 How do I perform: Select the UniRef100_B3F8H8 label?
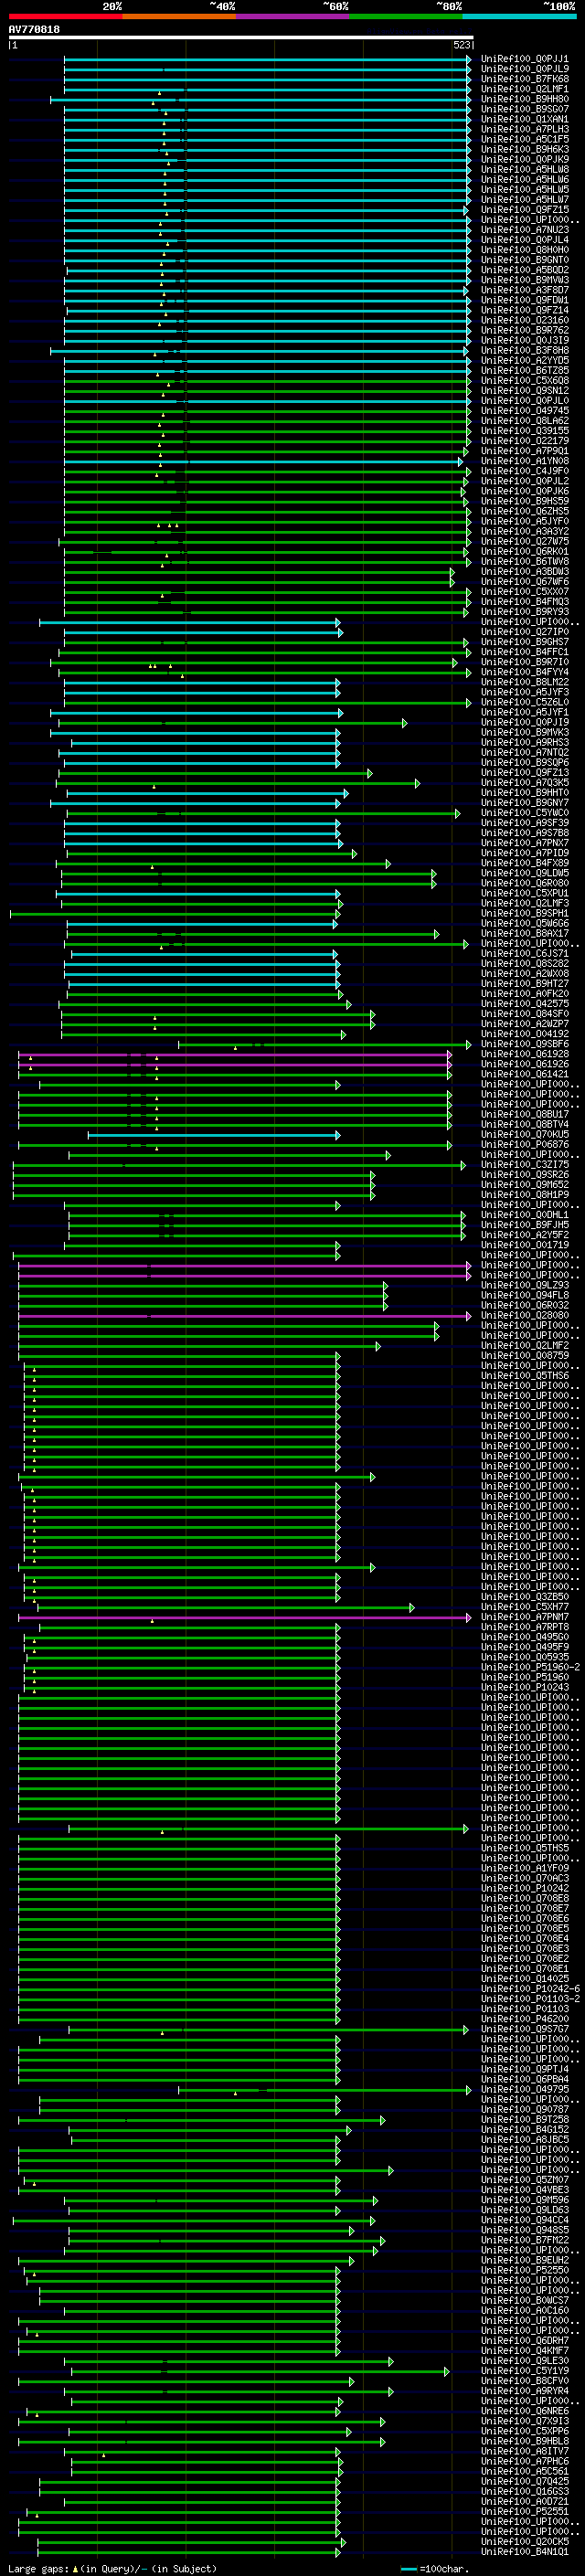tap(524, 350)
